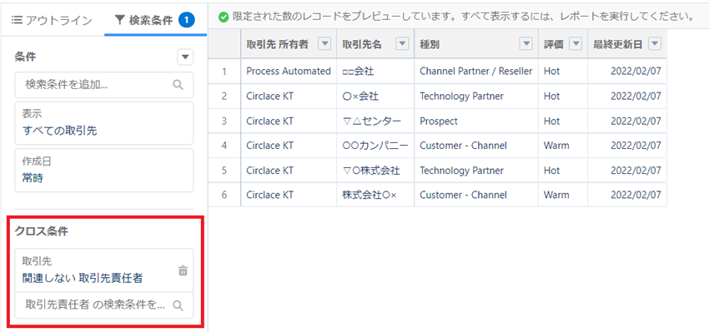Open the 関連しない 取引先責任者 cross filter

(x=83, y=279)
